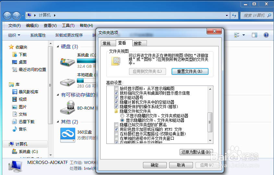This screenshot has height=175, width=274.
Task: Expand the arrow after 计算机 in address bar
Action: [55, 15]
